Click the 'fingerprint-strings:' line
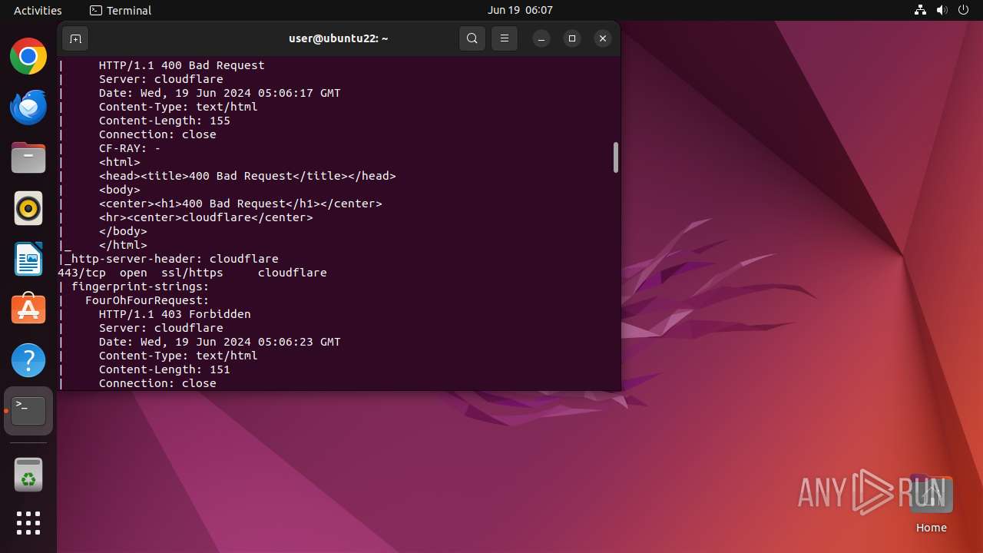This screenshot has width=983, height=553. [140, 286]
